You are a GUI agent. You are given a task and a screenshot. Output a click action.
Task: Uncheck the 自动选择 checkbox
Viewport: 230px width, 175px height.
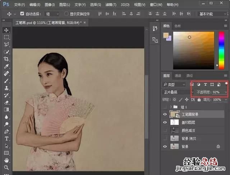[x=22, y=14]
